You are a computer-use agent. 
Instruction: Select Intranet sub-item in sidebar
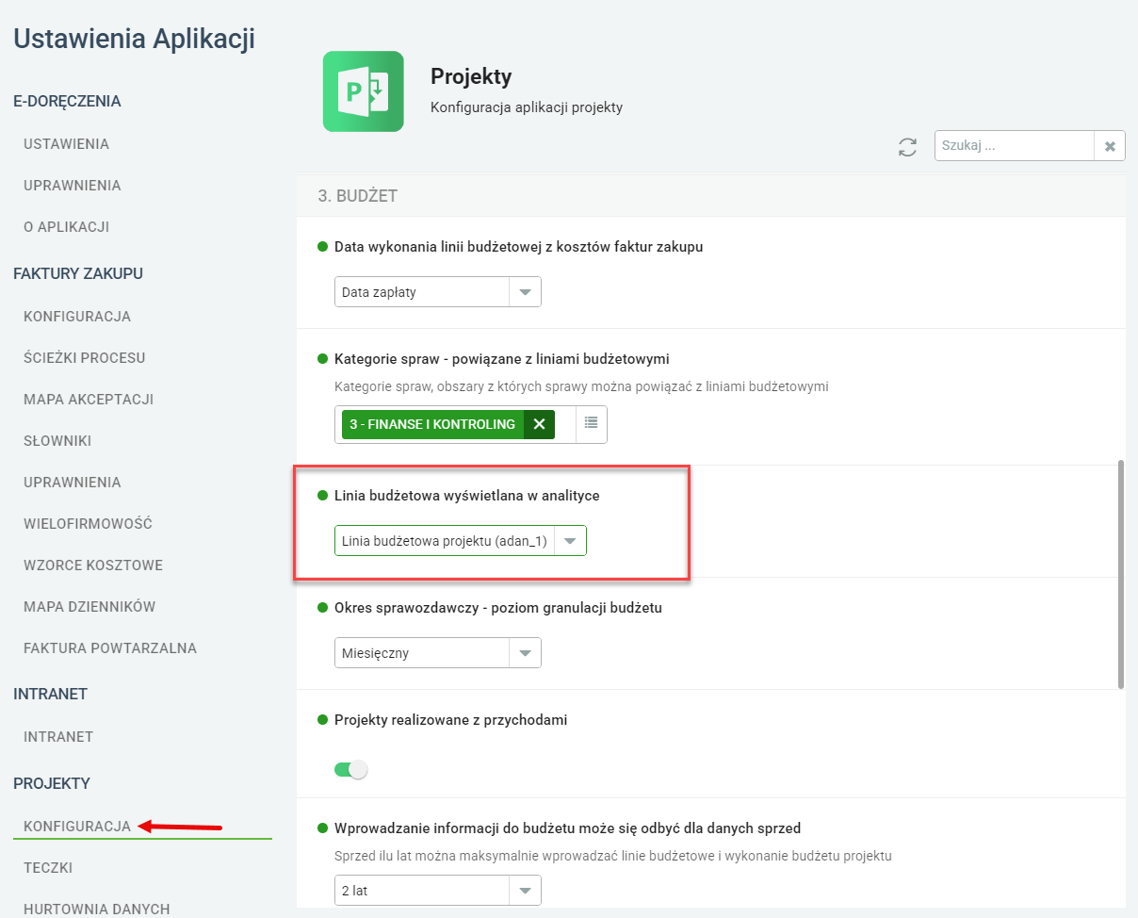(58, 737)
